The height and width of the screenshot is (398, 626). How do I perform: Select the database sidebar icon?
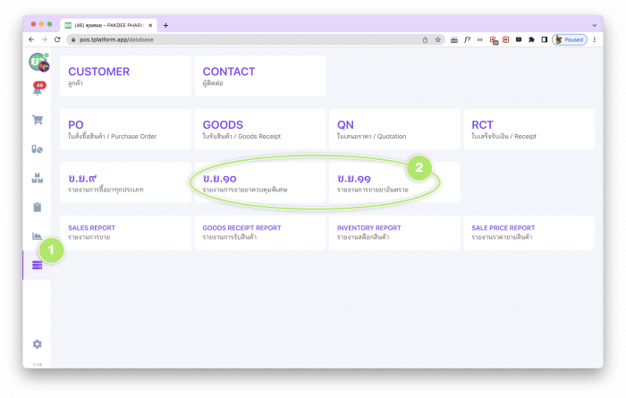click(x=38, y=265)
